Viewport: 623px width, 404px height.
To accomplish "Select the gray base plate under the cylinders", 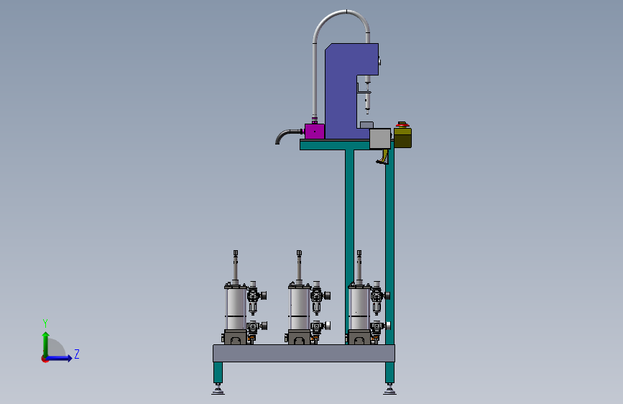I will pos(304,353).
